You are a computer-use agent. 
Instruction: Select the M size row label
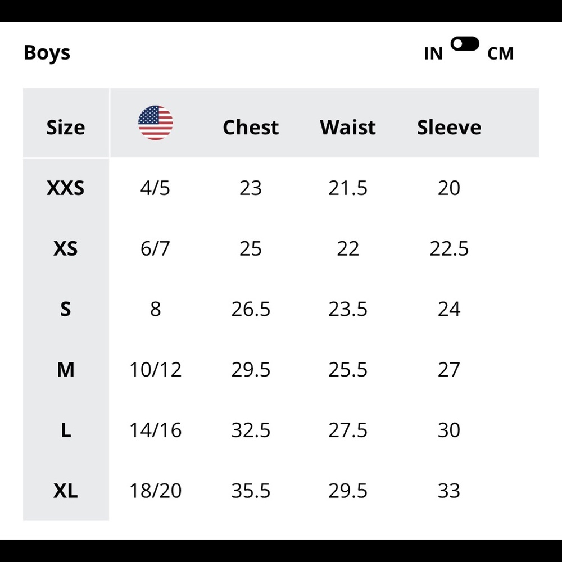point(66,370)
